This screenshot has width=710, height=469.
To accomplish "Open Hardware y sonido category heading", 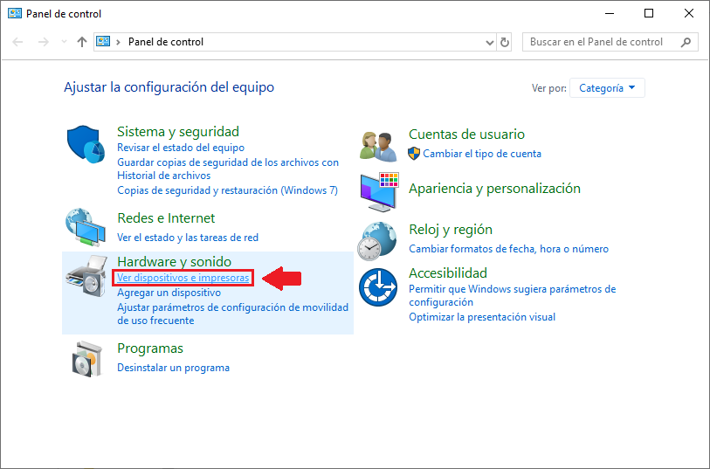I will [x=175, y=262].
